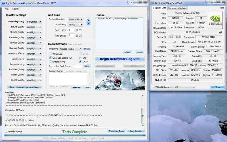Viewport: 227px width, 142px height.
Task: Click Show Last Runs
Action: (116, 131)
